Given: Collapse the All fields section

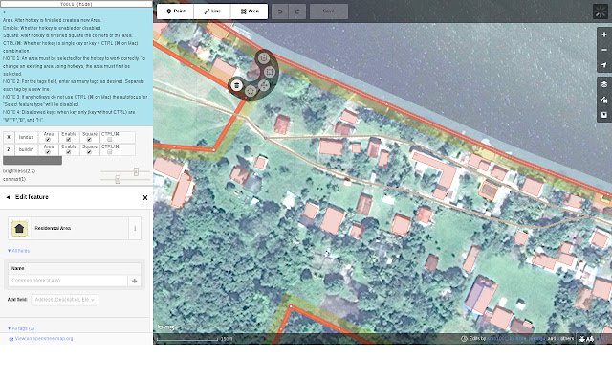Looking at the screenshot, I should pos(19,250).
